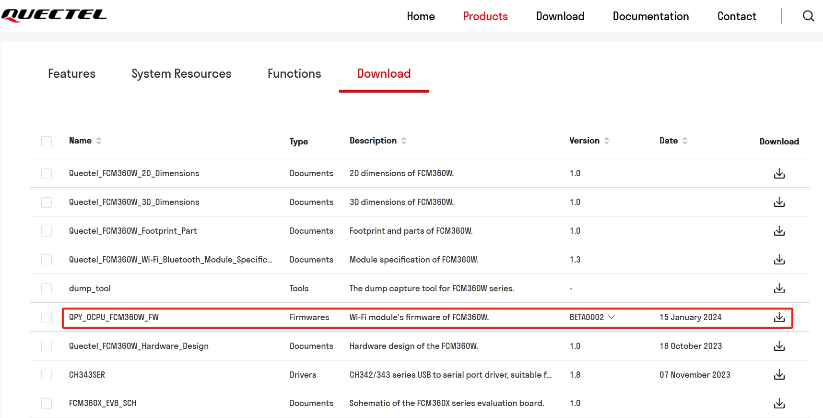Check the Quectel_FCM360W_3D_Dimensions row checkbox

(x=47, y=202)
